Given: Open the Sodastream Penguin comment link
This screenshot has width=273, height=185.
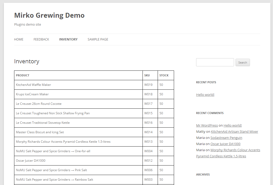Looking at the screenshot, I should click(226, 138).
